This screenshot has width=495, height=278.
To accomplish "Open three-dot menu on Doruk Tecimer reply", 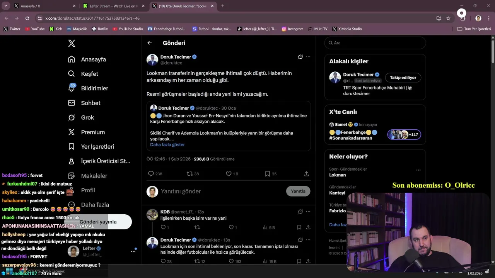I will point(308,240).
